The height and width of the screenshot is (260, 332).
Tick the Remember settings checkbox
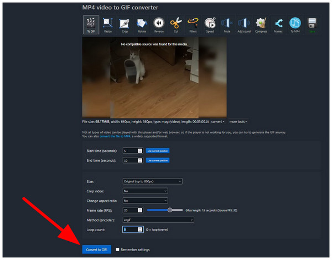pos(117,249)
